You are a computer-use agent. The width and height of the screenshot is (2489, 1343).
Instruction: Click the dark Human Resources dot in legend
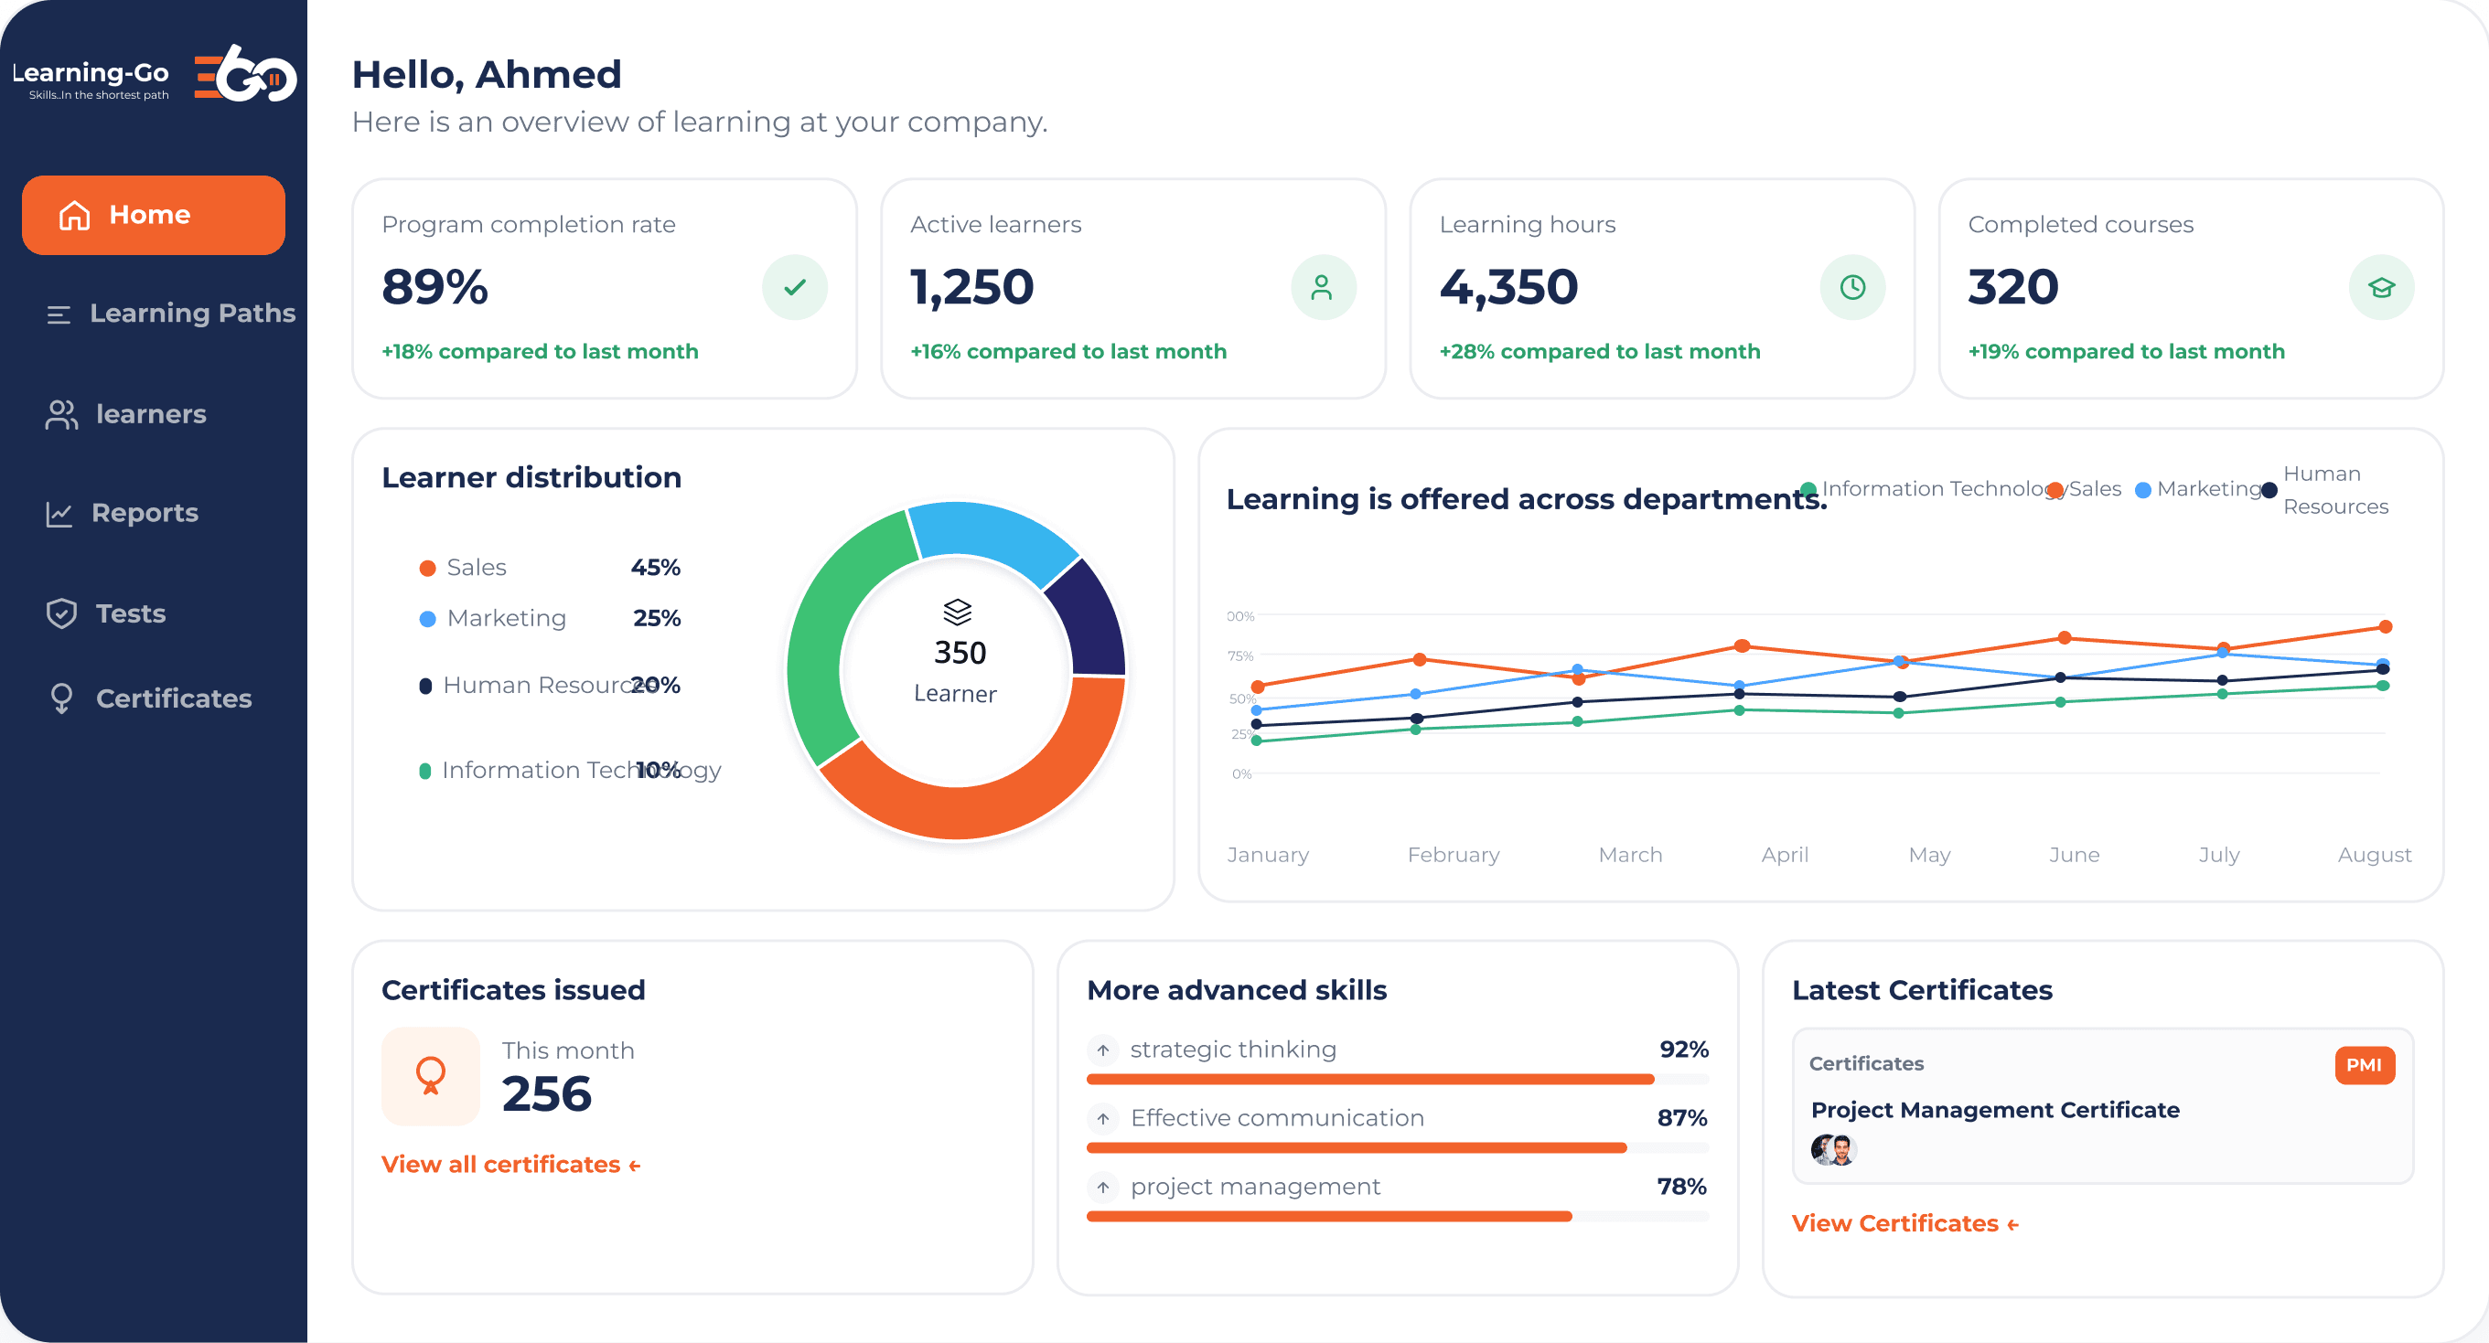click(x=425, y=687)
